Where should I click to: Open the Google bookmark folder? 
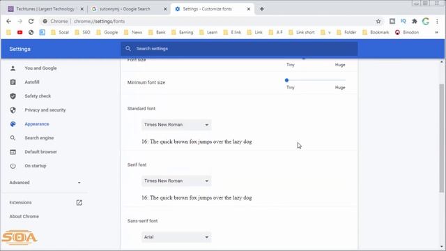[x=107, y=33]
